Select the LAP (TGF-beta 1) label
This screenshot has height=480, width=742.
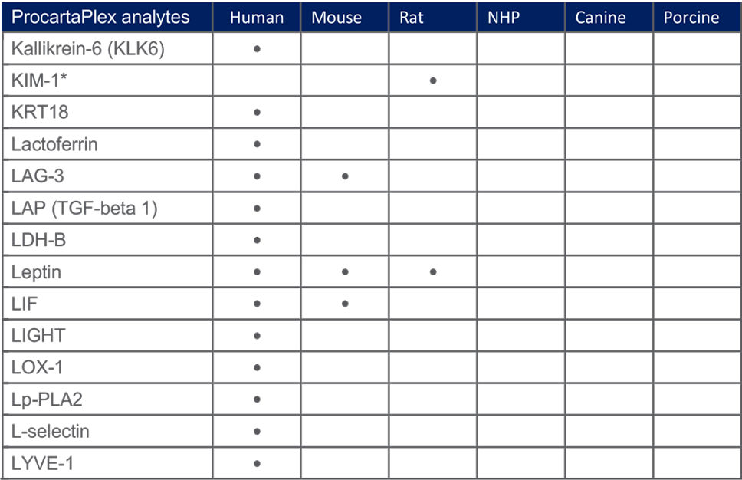click(84, 209)
